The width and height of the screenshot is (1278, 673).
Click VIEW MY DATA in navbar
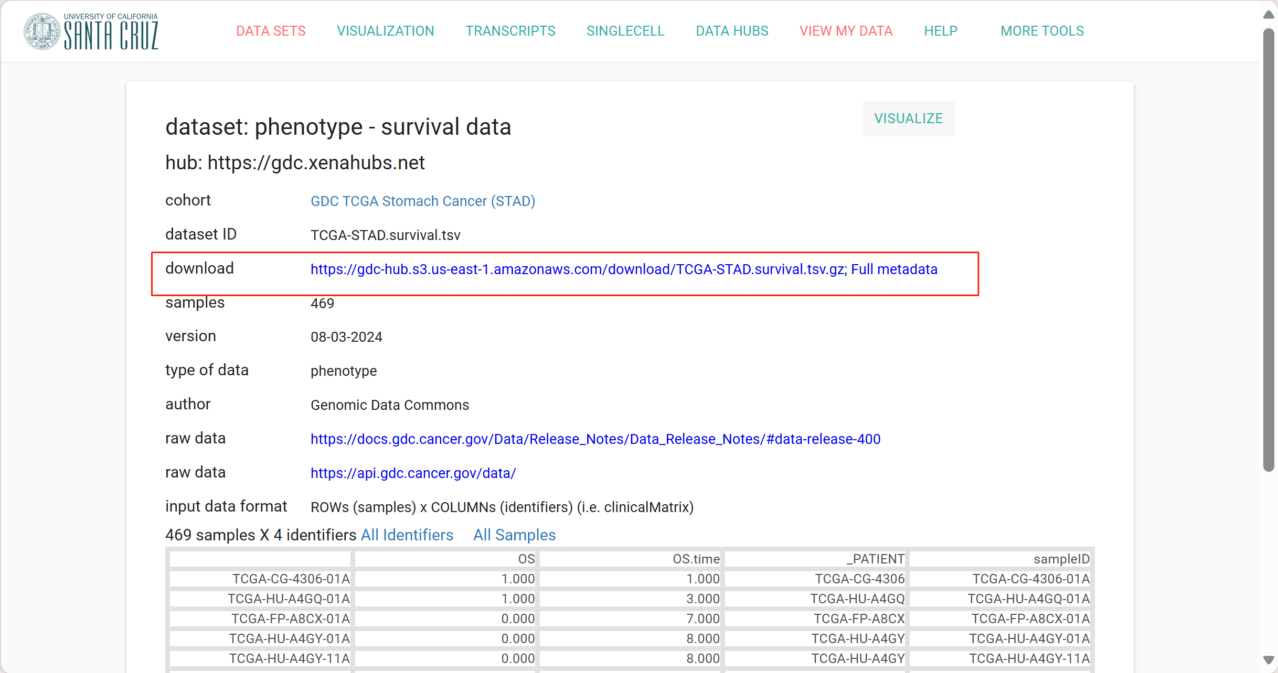click(x=846, y=31)
